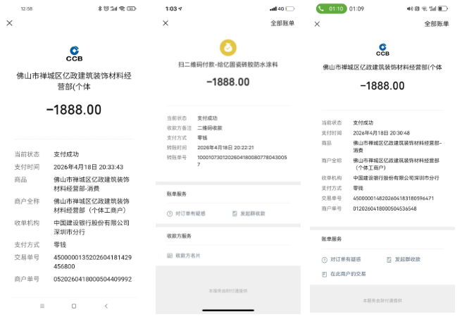This screenshot has height=319, width=462.
Task: Tap the question mark icon in middle screen
Action: pos(170,214)
